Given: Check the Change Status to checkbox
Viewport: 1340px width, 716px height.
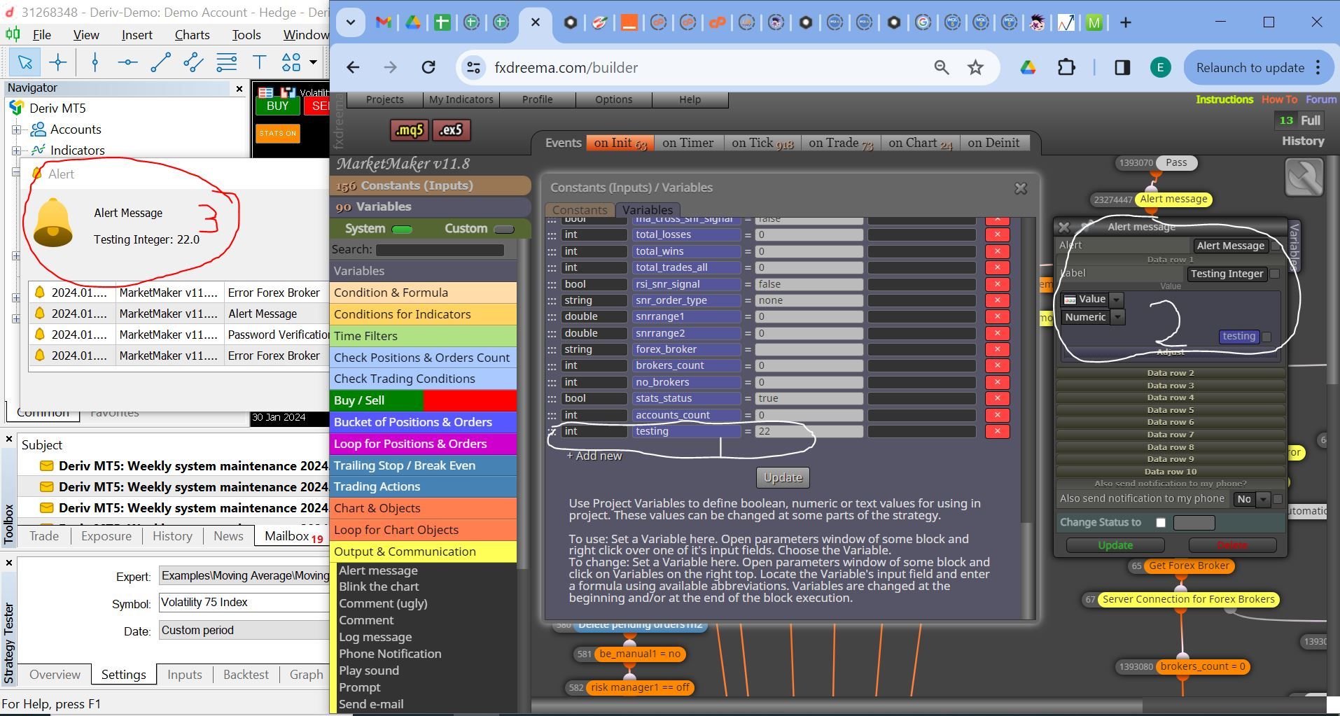Looking at the screenshot, I should [1161, 522].
